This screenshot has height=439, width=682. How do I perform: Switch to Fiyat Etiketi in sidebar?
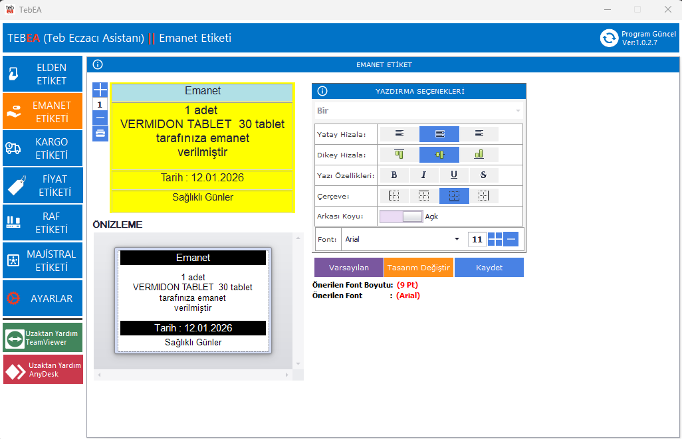tap(43, 186)
